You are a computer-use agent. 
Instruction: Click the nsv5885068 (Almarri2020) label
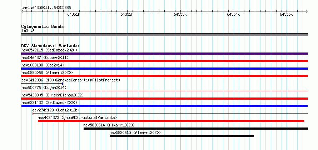[47, 72]
